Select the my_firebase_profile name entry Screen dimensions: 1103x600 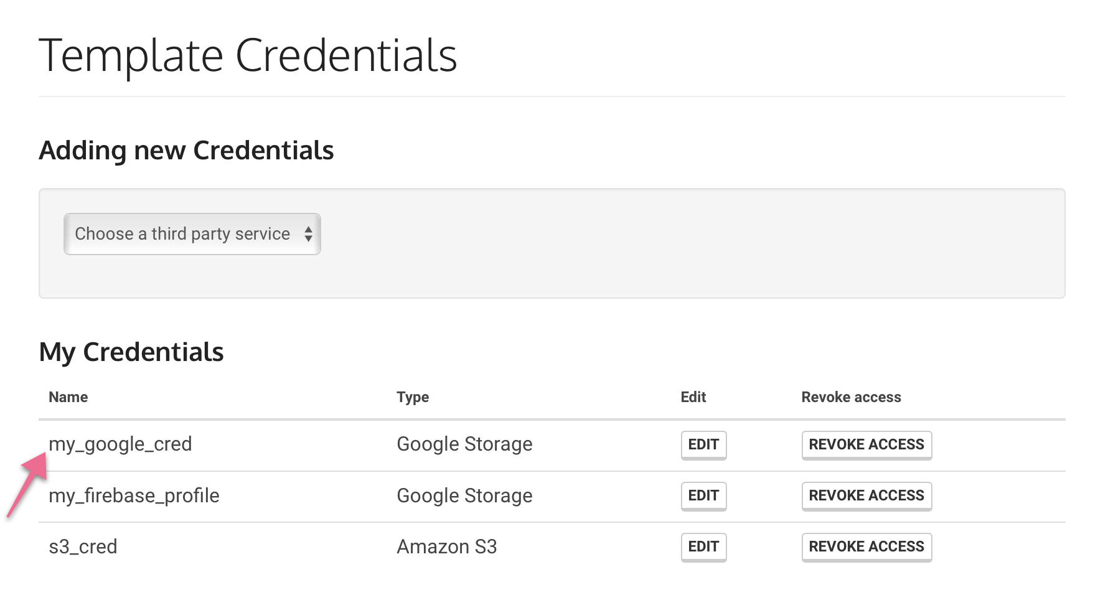(134, 495)
